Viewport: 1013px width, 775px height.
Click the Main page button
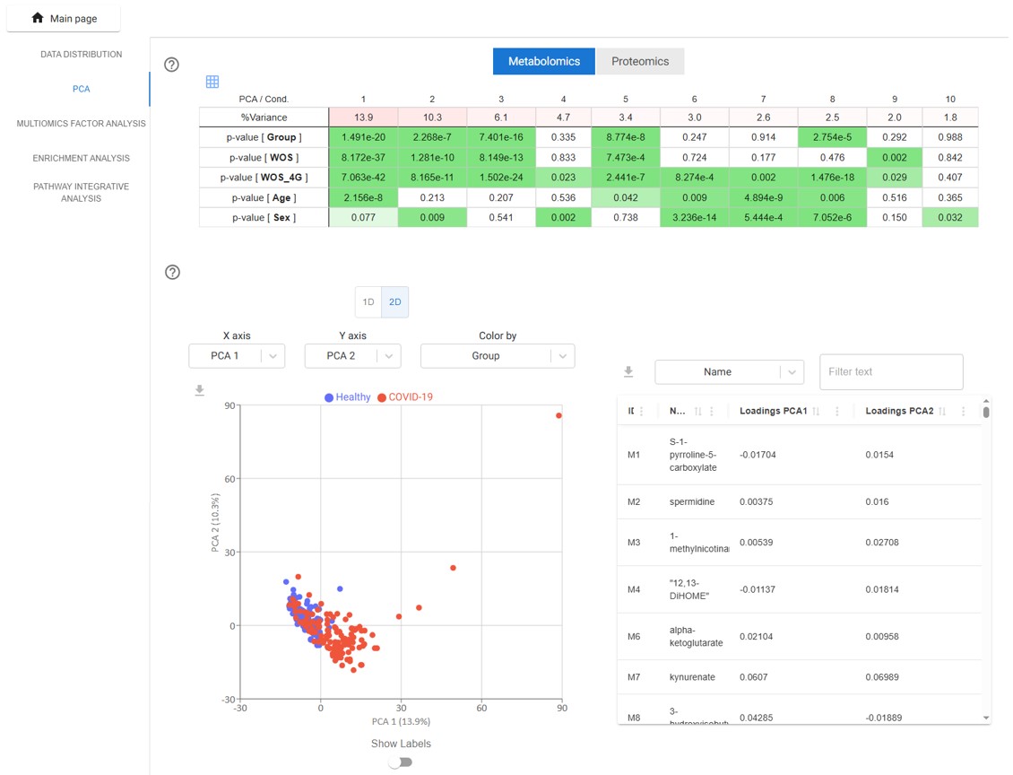click(x=64, y=18)
